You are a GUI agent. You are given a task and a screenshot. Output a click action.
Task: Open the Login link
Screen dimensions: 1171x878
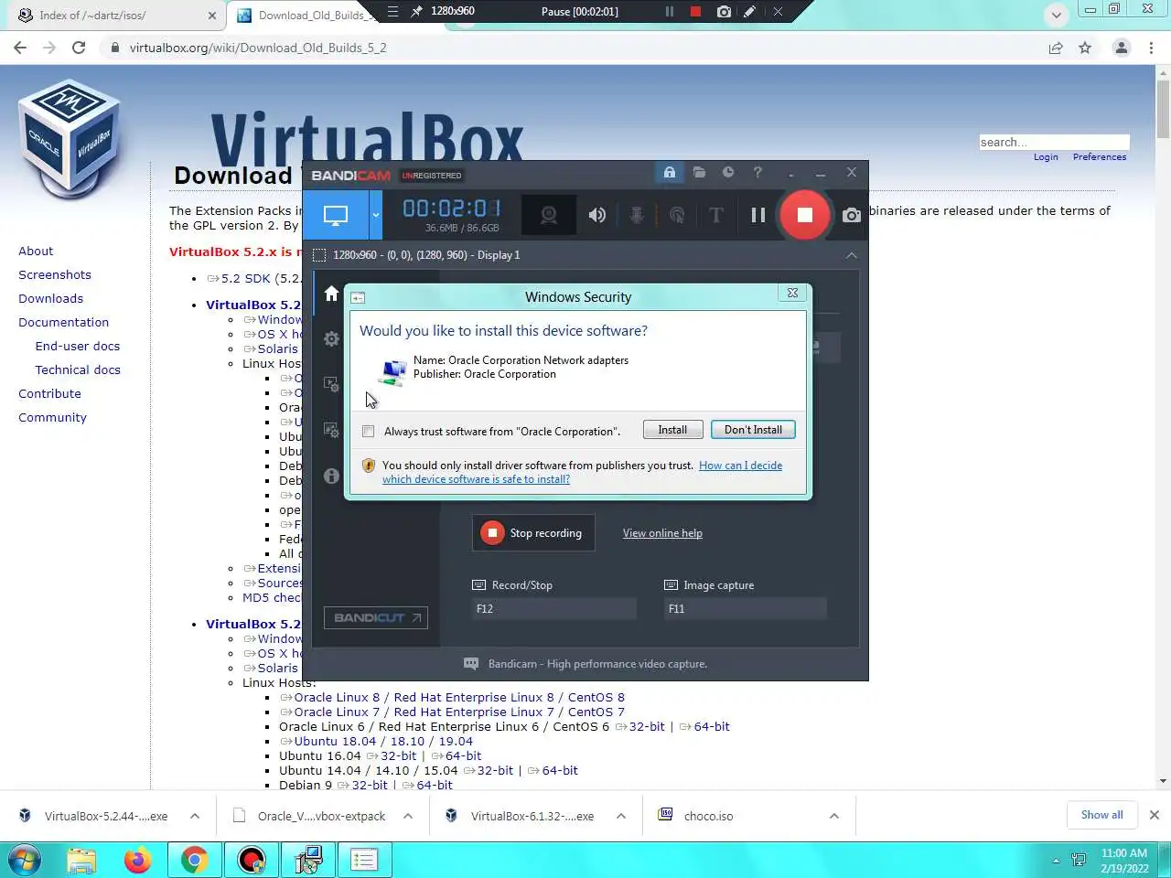(x=1046, y=157)
